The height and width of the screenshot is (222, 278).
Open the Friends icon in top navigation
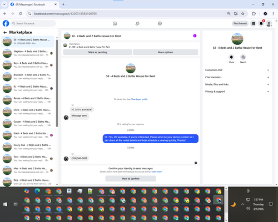point(137,23)
